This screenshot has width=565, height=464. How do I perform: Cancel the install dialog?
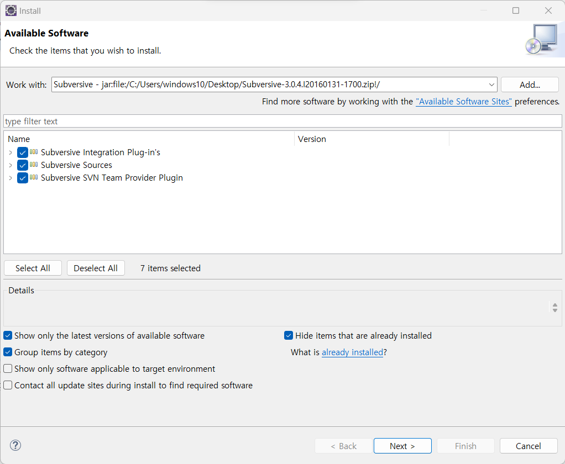529,446
